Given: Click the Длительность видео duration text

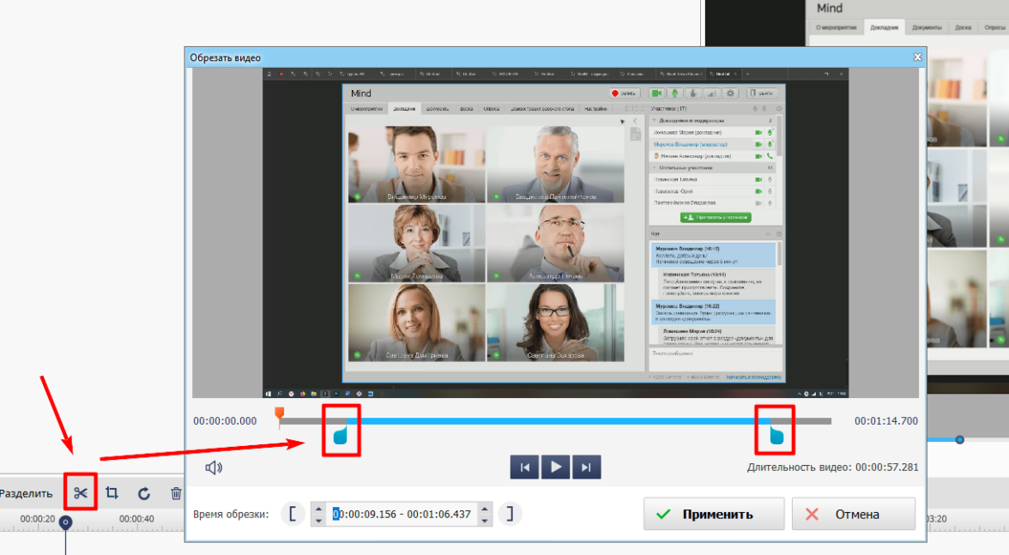Looking at the screenshot, I should (x=832, y=467).
